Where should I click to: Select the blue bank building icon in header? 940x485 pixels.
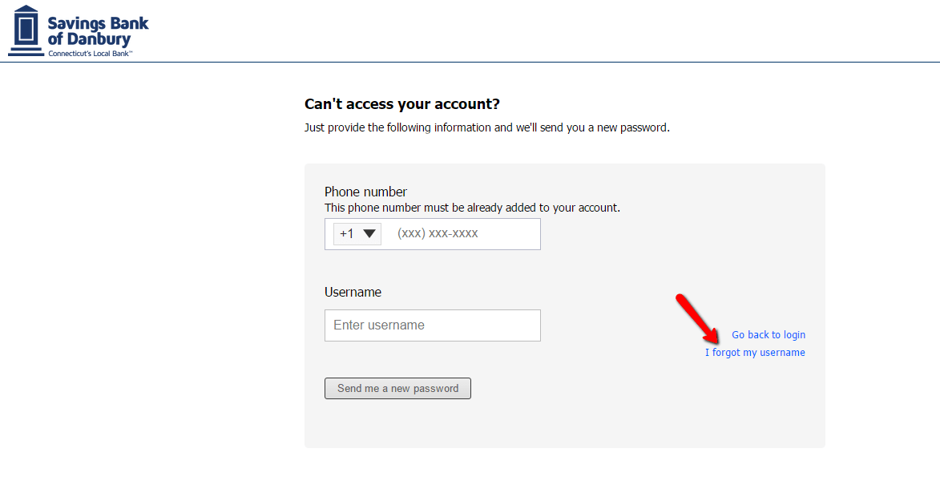pos(24,30)
